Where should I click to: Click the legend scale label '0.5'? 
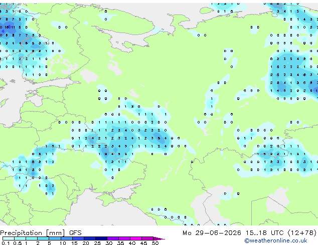tap(18, 243)
